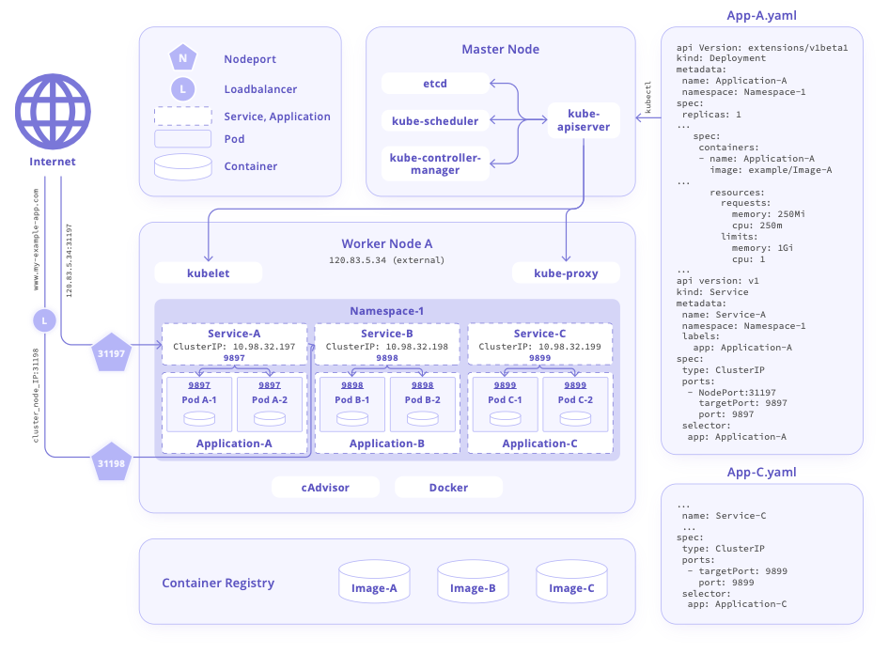
Task: Click the Worker Node A heading
Action: pos(386,243)
